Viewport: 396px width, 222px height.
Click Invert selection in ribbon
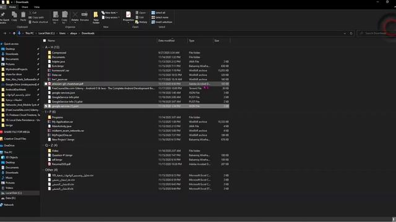162,22
